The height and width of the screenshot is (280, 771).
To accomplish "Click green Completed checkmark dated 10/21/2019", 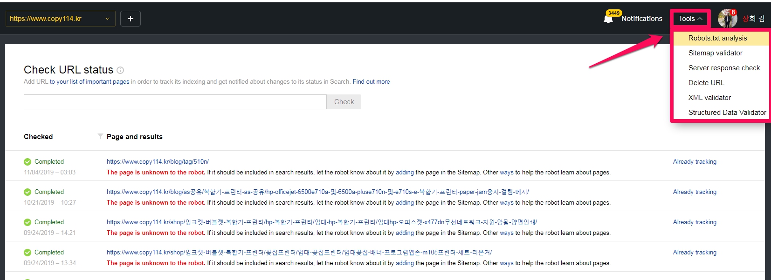I will [x=28, y=192].
